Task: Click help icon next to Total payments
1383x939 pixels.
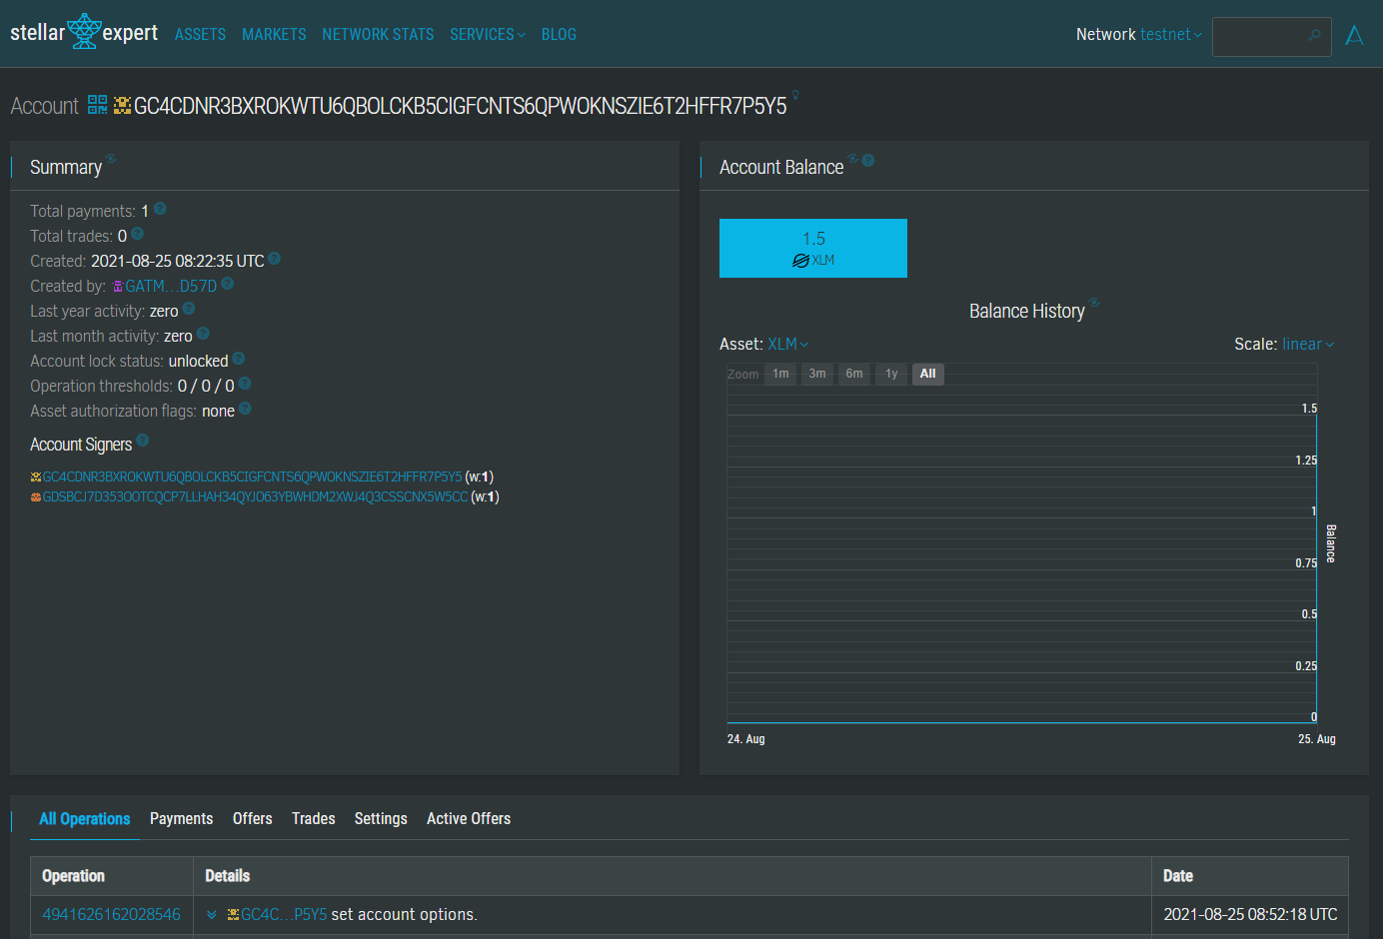Action: coord(160,209)
